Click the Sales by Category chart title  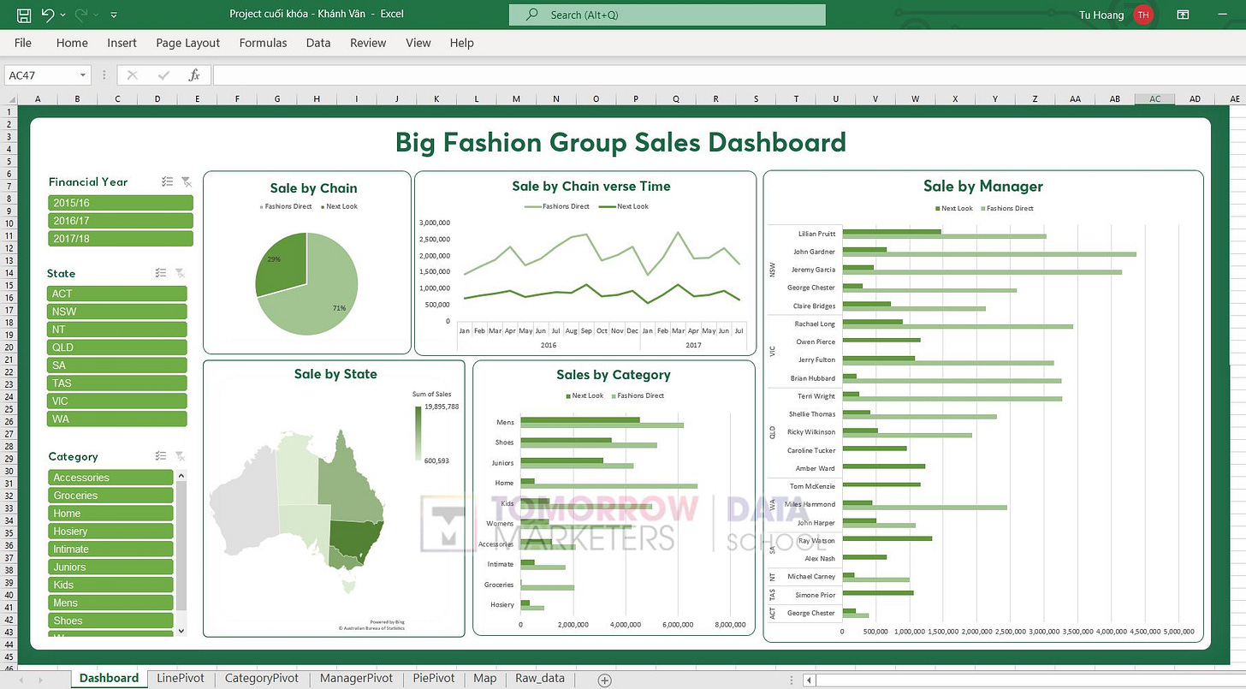(x=614, y=375)
